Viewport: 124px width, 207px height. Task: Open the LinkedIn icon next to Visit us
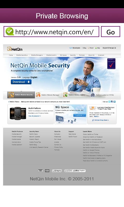pyautogui.click(x=114, y=102)
